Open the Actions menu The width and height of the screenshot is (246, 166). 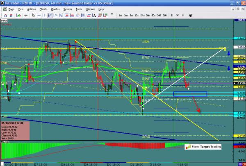(x=32, y=9)
